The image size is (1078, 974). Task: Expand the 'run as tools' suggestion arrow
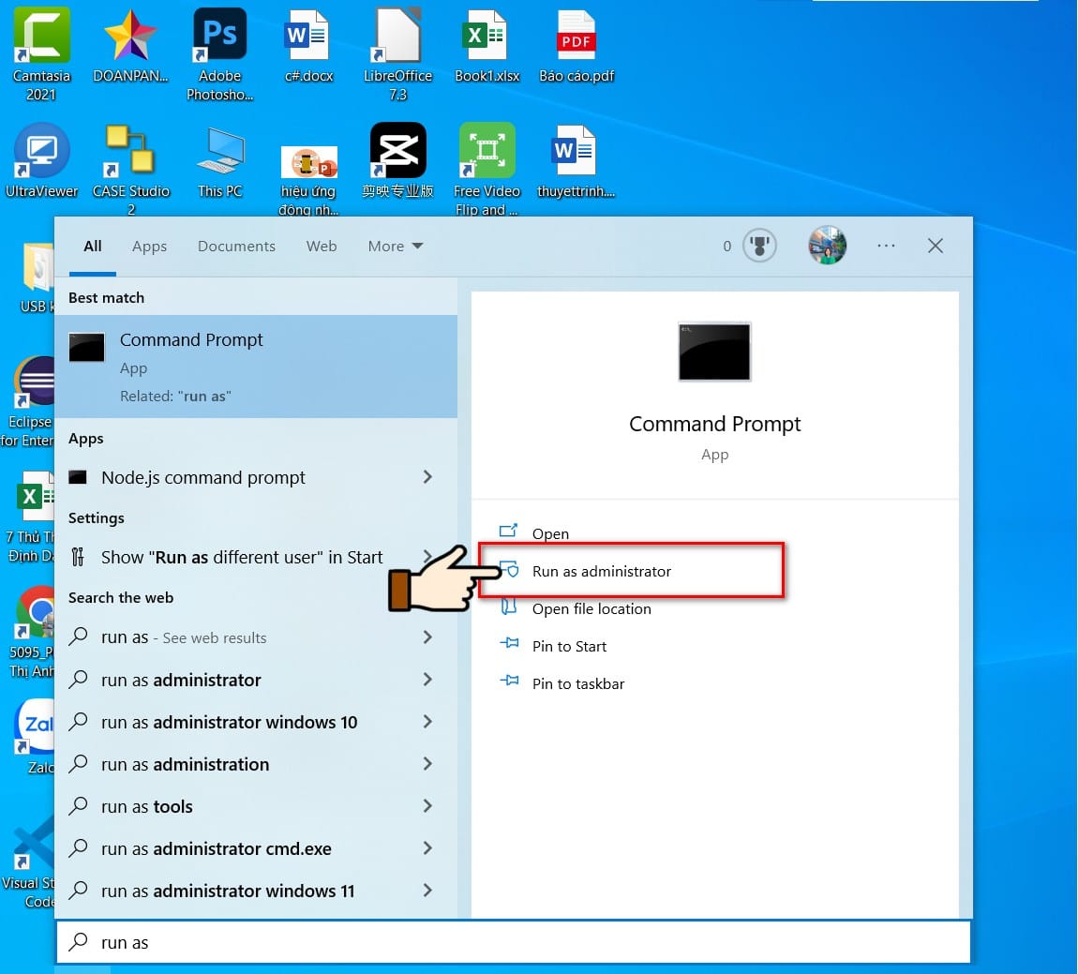click(x=427, y=805)
